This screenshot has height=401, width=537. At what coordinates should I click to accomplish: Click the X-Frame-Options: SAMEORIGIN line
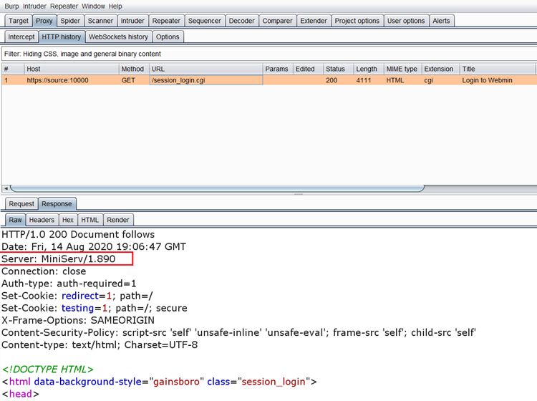pos(78,321)
